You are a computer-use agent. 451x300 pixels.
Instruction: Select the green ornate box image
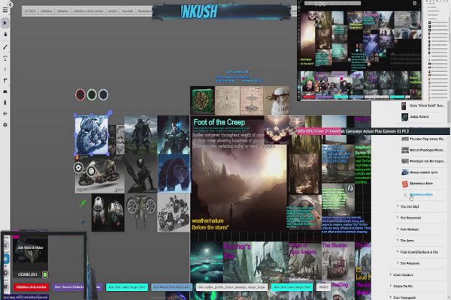tap(202, 100)
